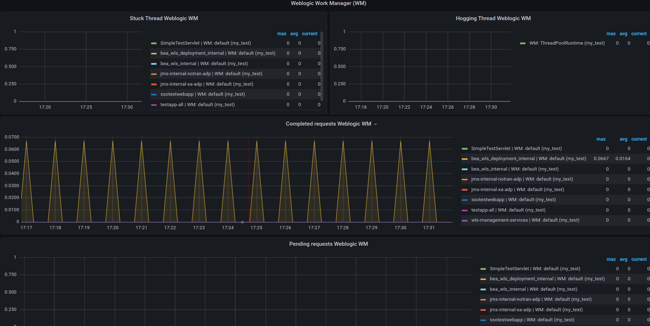Sort Hogging Thread legend by current
The image size is (650, 326).
click(x=639, y=34)
